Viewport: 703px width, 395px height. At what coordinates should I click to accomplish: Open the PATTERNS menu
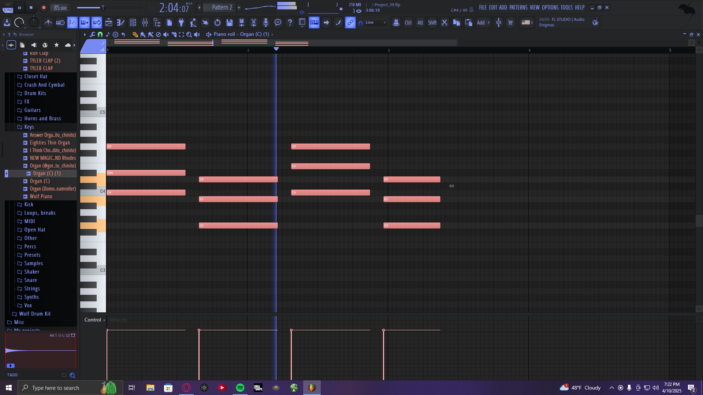point(518,7)
